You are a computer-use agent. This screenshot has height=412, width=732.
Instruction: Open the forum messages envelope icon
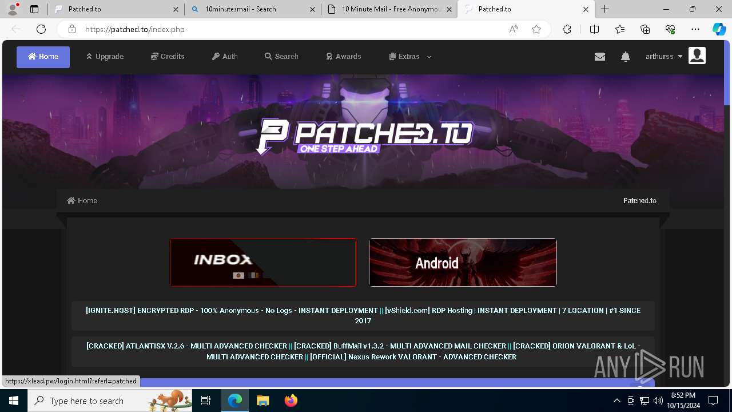(600, 57)
